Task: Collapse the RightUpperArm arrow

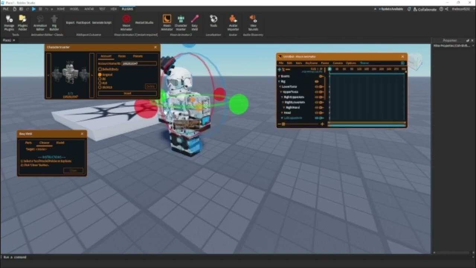Action: 283,97
